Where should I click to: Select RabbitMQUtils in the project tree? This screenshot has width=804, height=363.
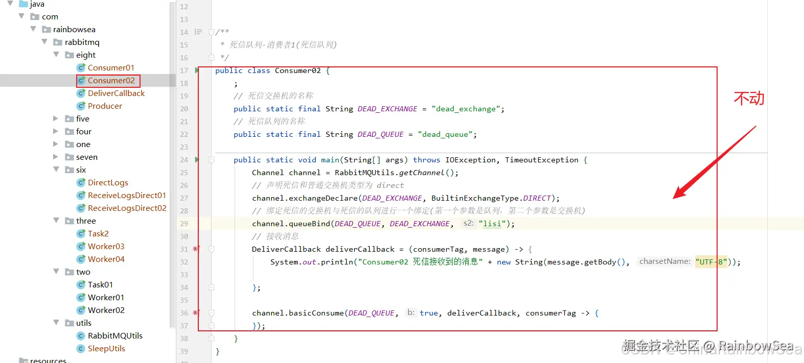115,335
